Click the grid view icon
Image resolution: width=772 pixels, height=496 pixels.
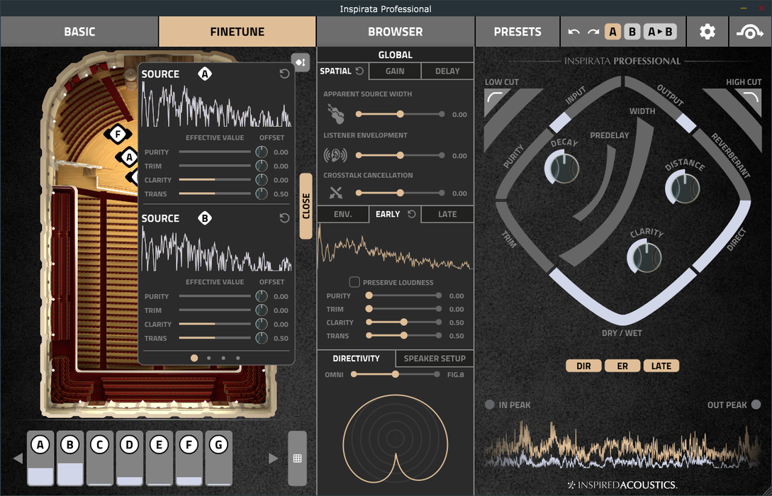[297, 458]
